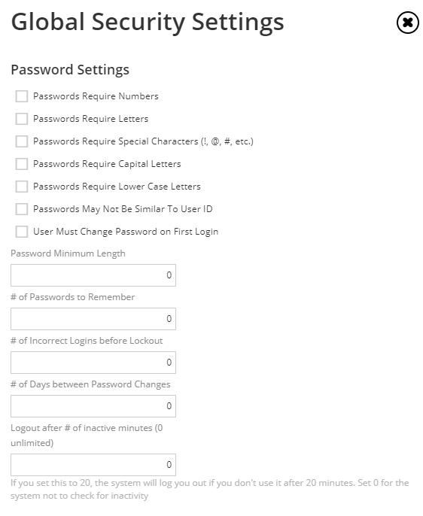Enable Passwords Require Numbers checkbox

(x=22, y=96)
